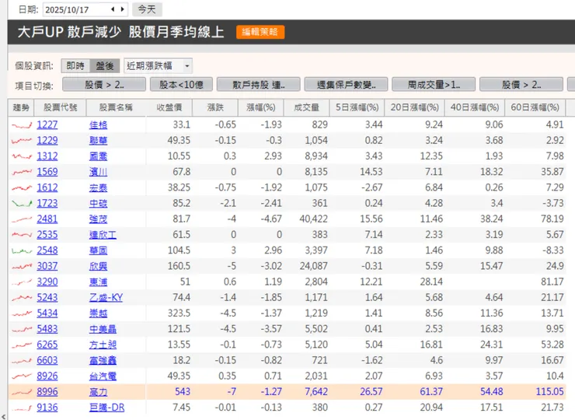Open the 近期漲跌幅 dropdown
The image size is (575, 420).
(158, 66)
